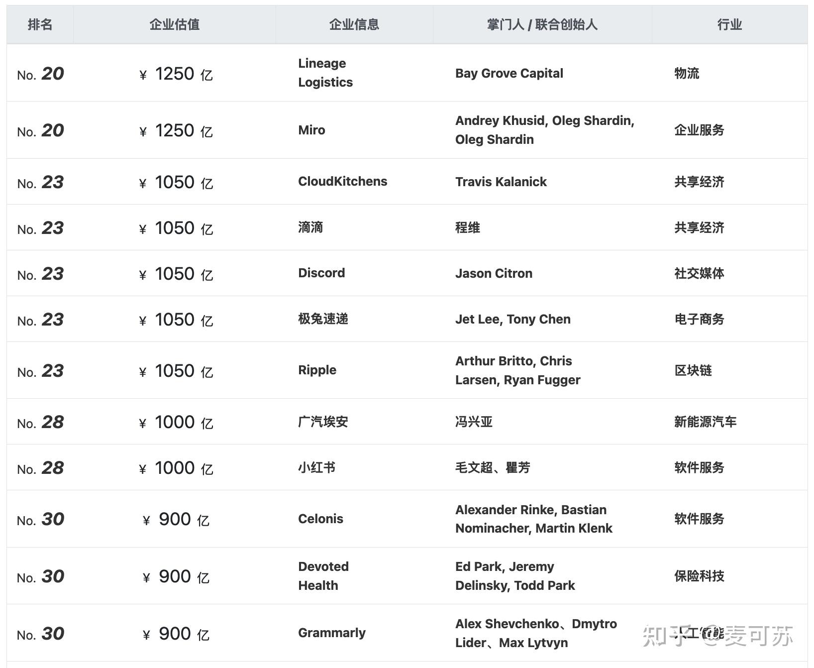Select the Travis Kalanick founder cell
814x668 pixels.
click(x=501, y=182)
